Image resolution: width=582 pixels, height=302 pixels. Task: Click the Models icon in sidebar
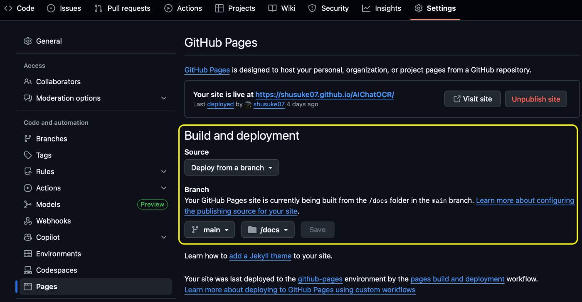(28, 205)
